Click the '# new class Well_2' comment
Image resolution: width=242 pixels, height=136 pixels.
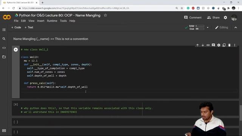tap(34, 49)
